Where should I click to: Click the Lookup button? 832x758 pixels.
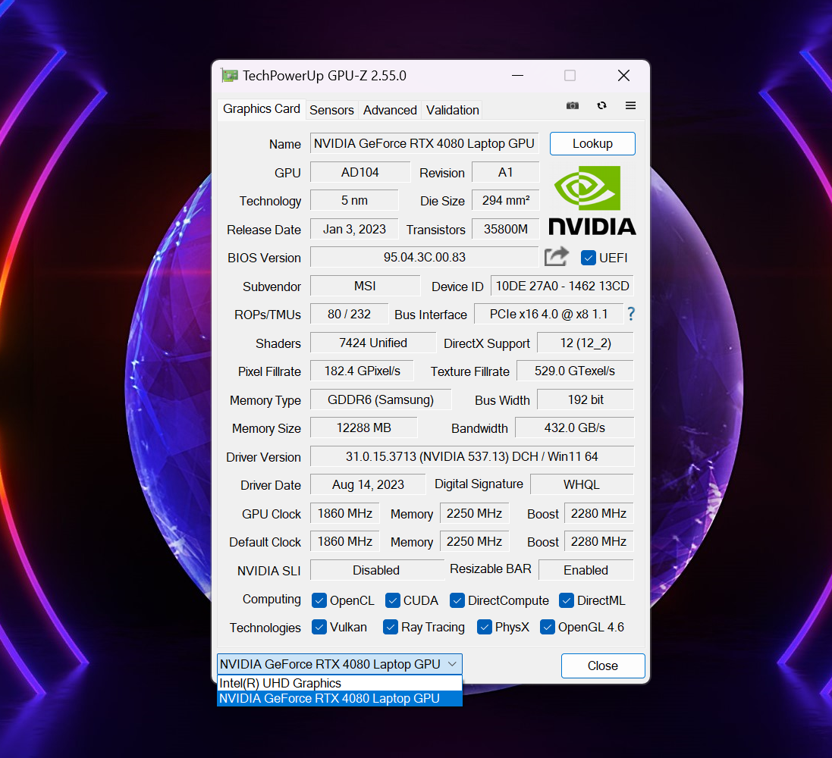[x=592, y=144]
